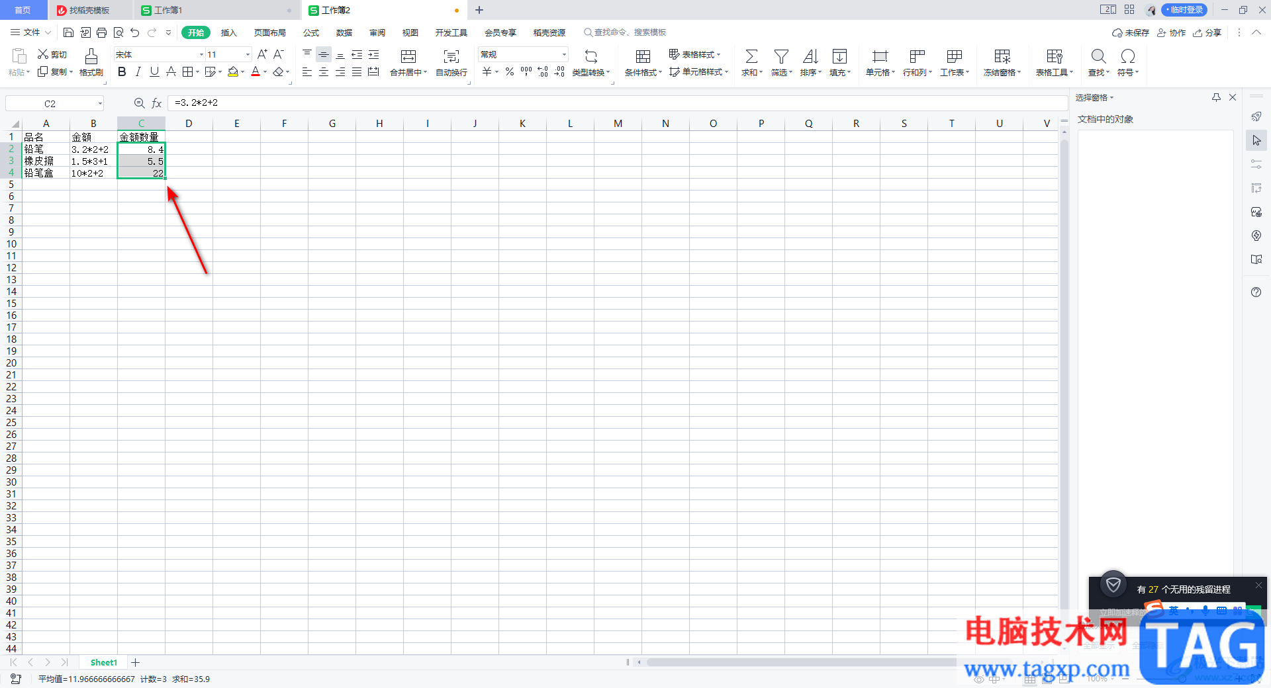The width and height of the screenshot is (1271, 688).
Task: Click the red font color A
Action: click(x=256, y=71)
